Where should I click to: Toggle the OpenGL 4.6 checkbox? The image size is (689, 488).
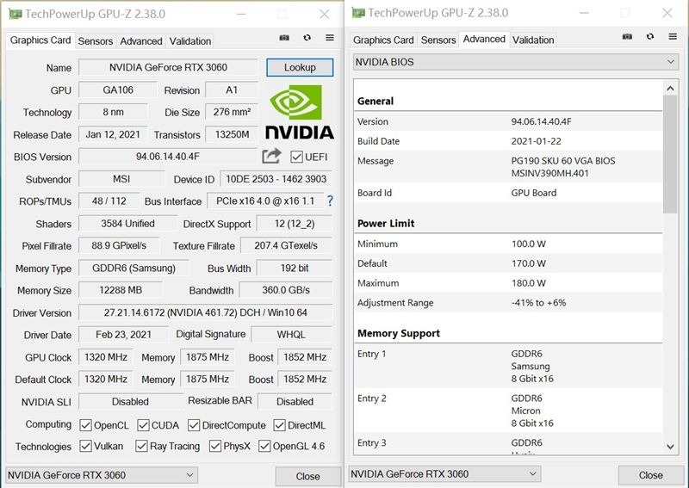pyautogui.click(x=264, y=447)
